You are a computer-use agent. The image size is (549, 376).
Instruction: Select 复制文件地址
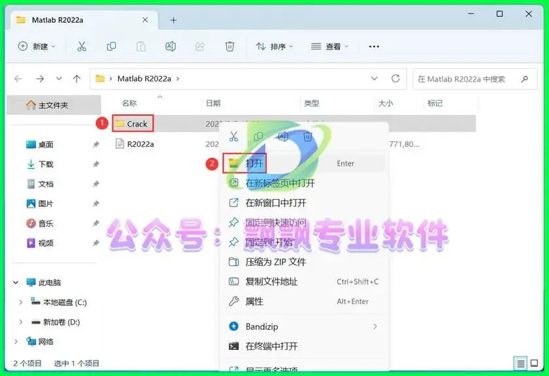pos(303,281)
